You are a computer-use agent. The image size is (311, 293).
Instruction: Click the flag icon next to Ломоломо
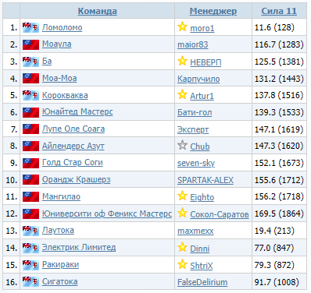click(30, 27)
